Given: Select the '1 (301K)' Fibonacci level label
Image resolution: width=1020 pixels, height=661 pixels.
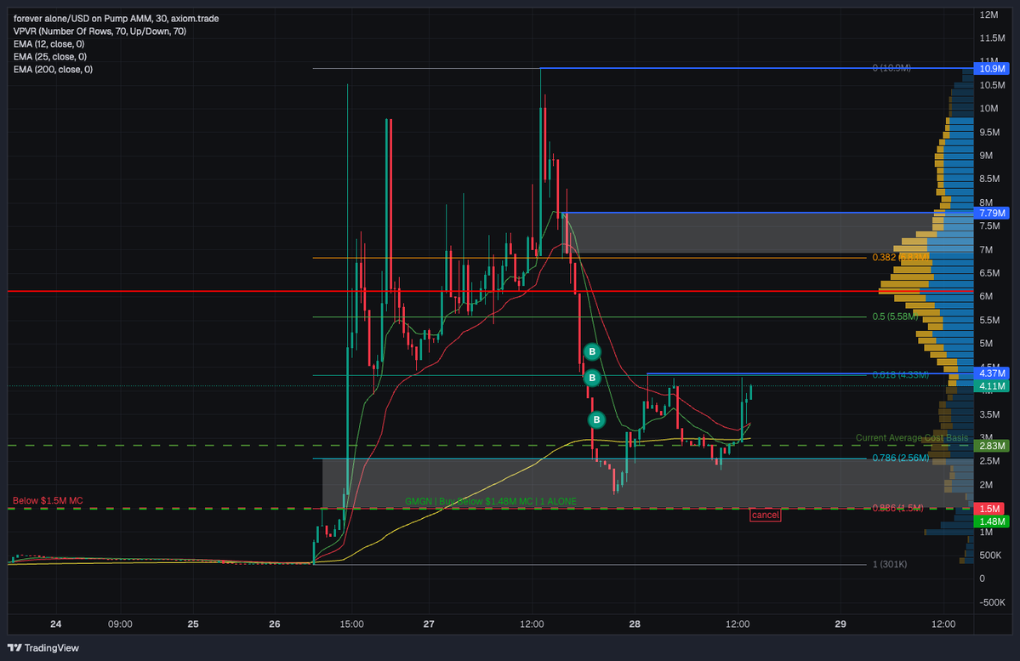Looking at the screenshot, I should coord(889,564).
